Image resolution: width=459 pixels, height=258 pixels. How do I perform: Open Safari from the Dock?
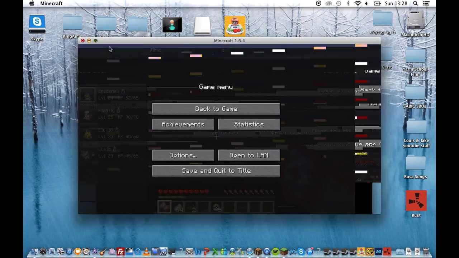[250, 252]
